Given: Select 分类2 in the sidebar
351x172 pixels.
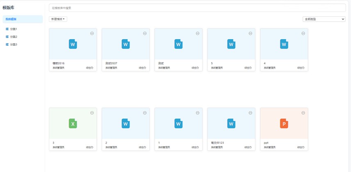Looking at the screenshot, I should (14, 37).
